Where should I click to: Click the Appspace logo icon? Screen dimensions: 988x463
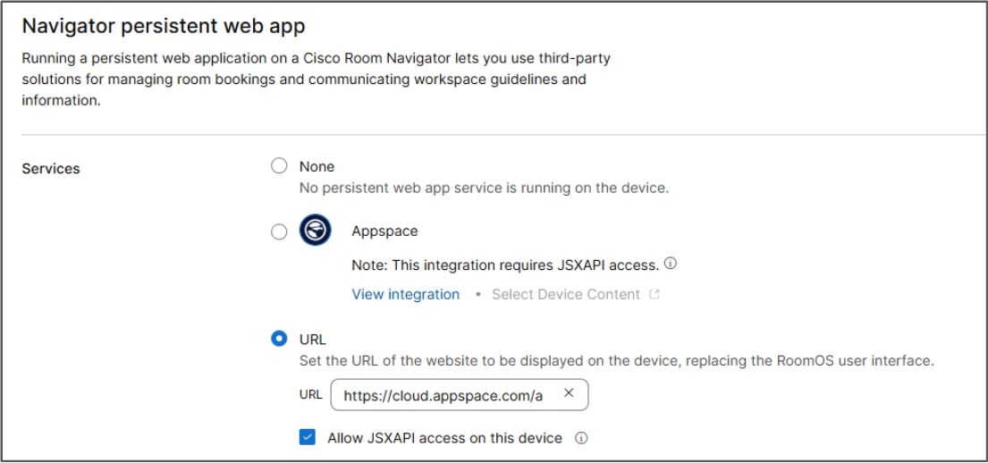point(315,230)
